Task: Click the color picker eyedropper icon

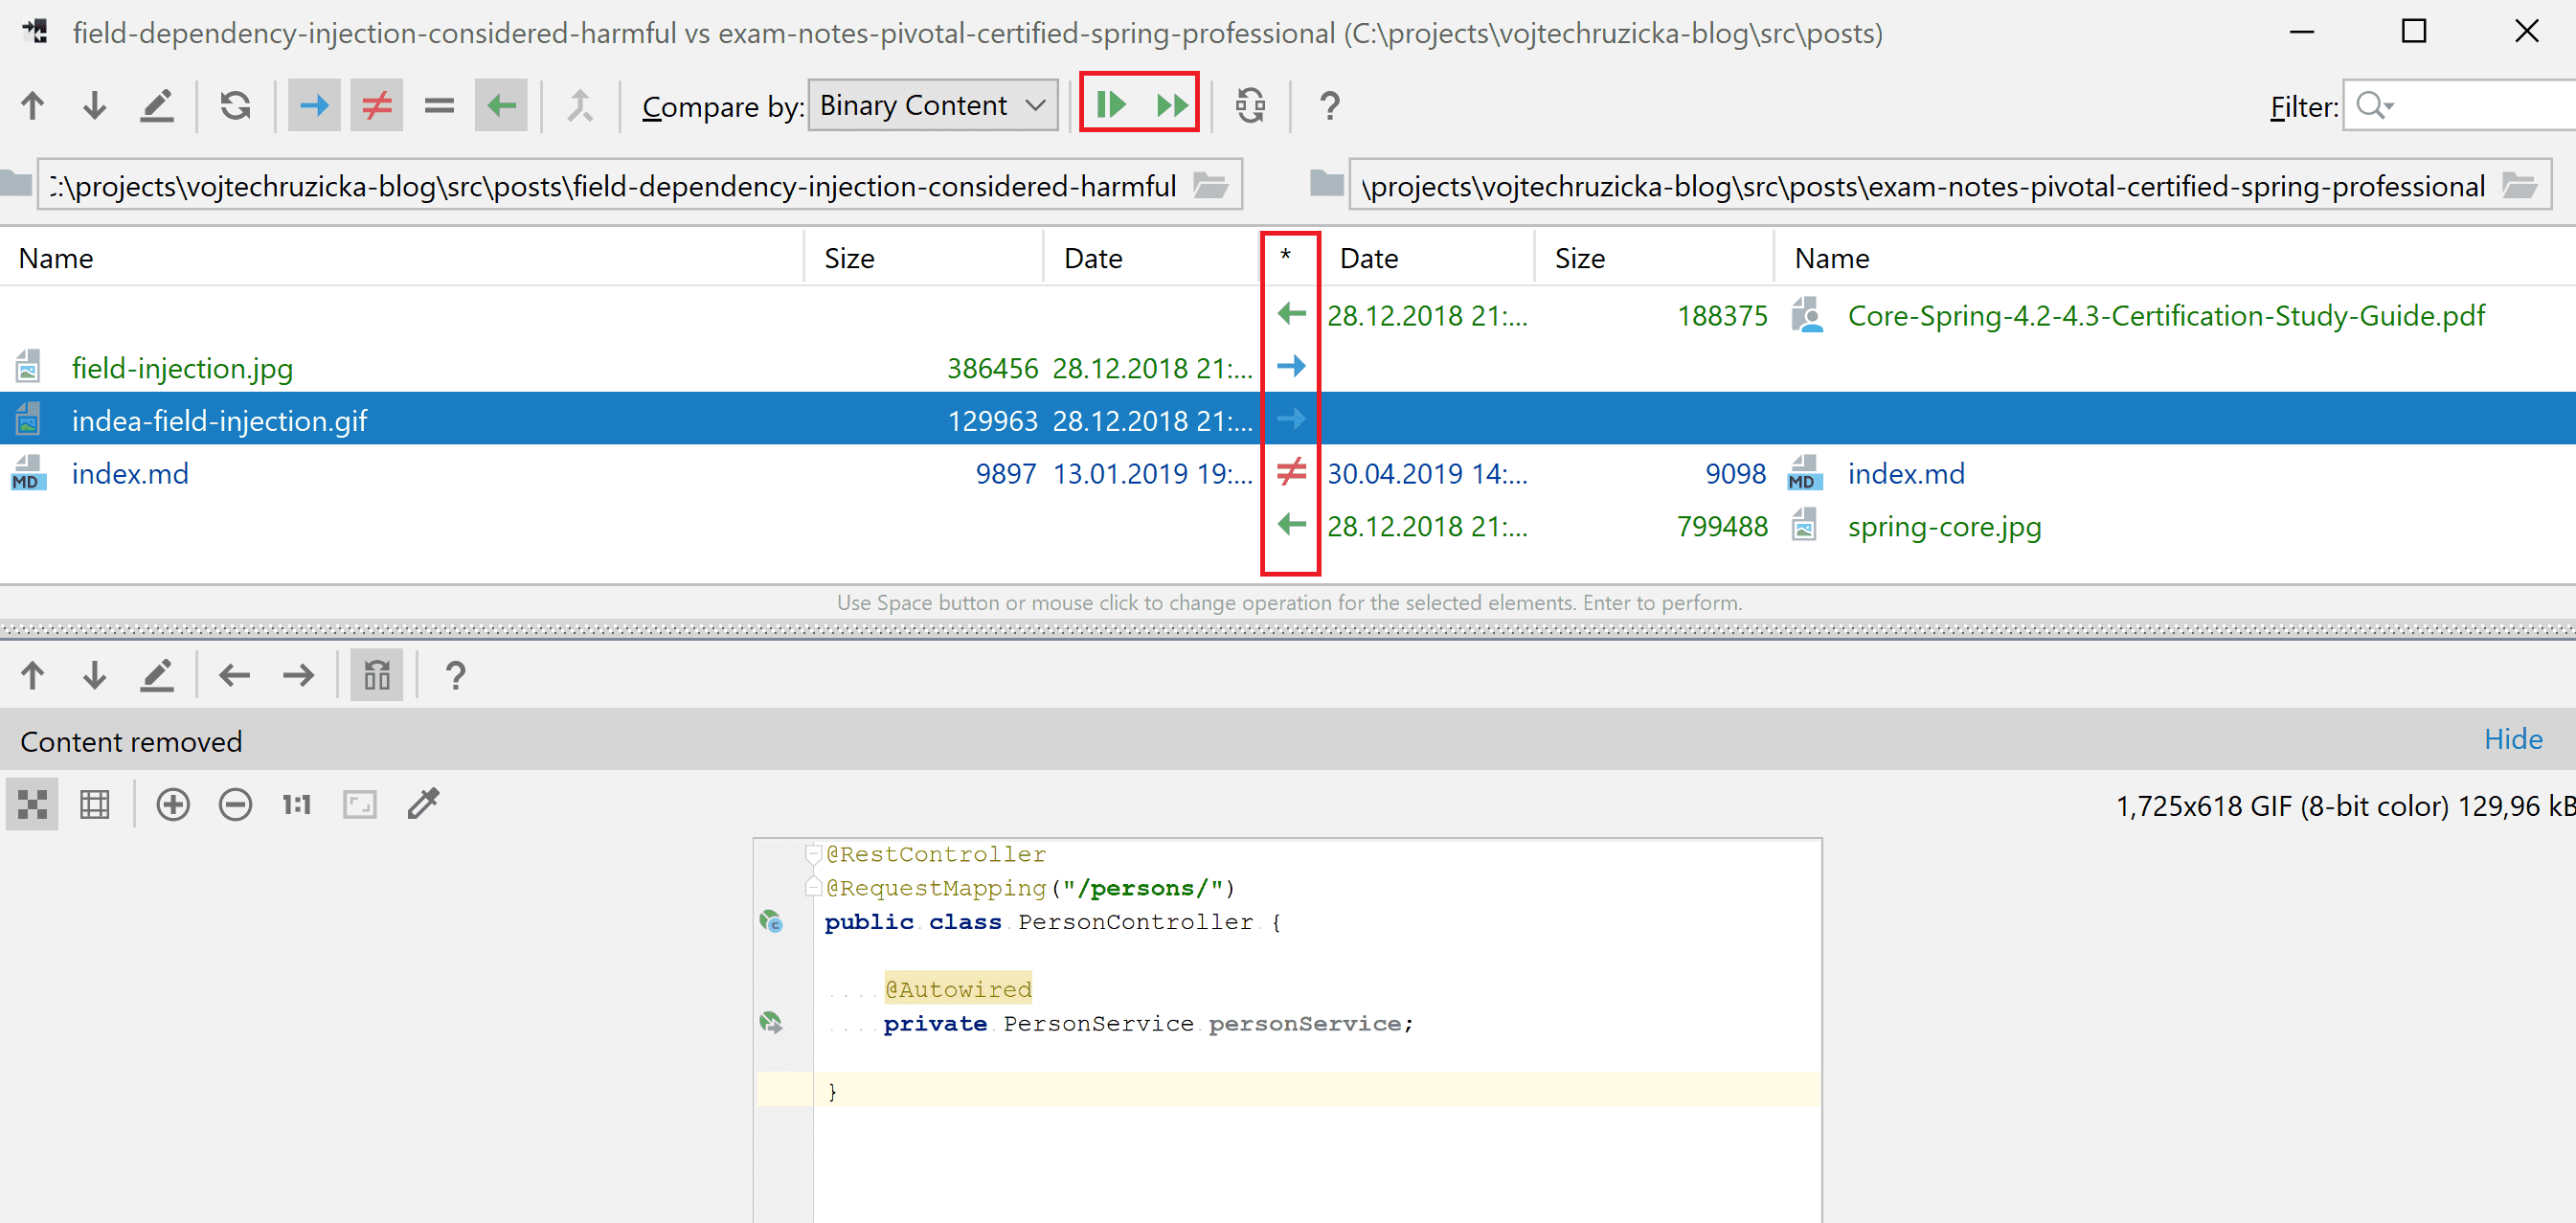Action: pyautogui.click(x=423, y=804)
